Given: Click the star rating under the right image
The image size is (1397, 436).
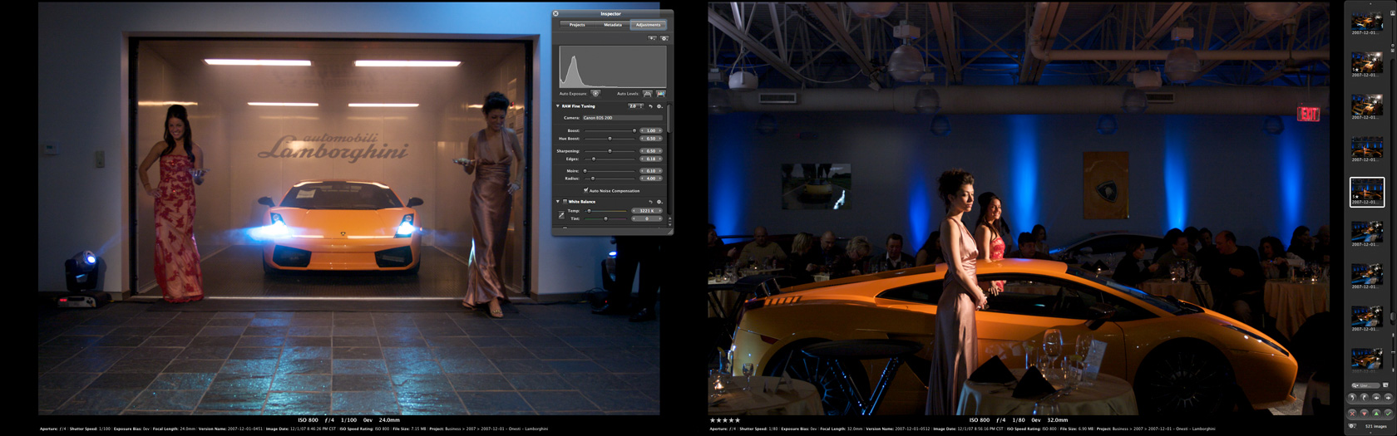Looking at the screenshot, I should [x=725, y=420].
